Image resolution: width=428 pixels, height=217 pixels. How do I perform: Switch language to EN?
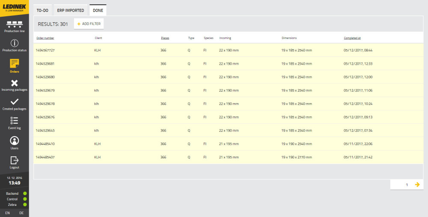coord(7,213)
